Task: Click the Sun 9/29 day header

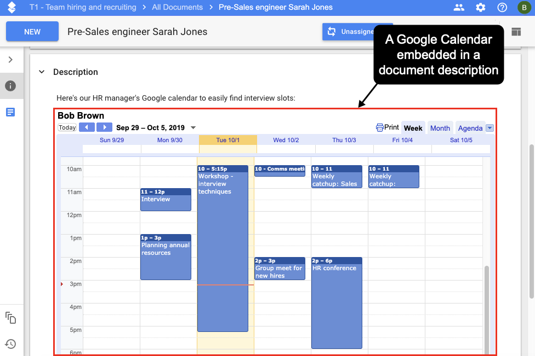Action: [112, 140]
